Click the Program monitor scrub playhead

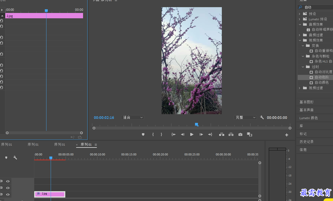click(197, 124)
